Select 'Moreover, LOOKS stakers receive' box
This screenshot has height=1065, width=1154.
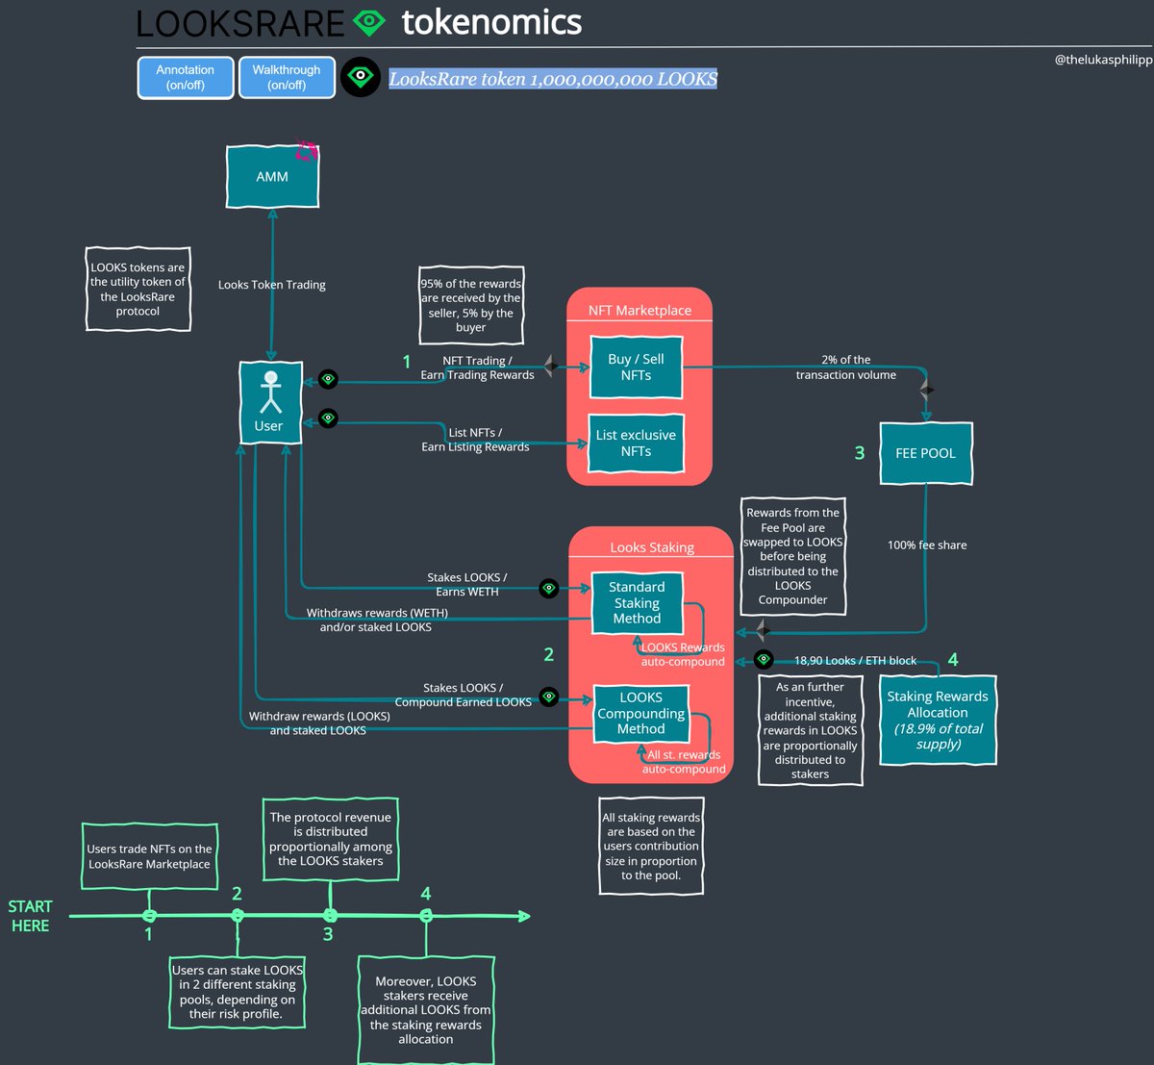[x=426, y=1010]
